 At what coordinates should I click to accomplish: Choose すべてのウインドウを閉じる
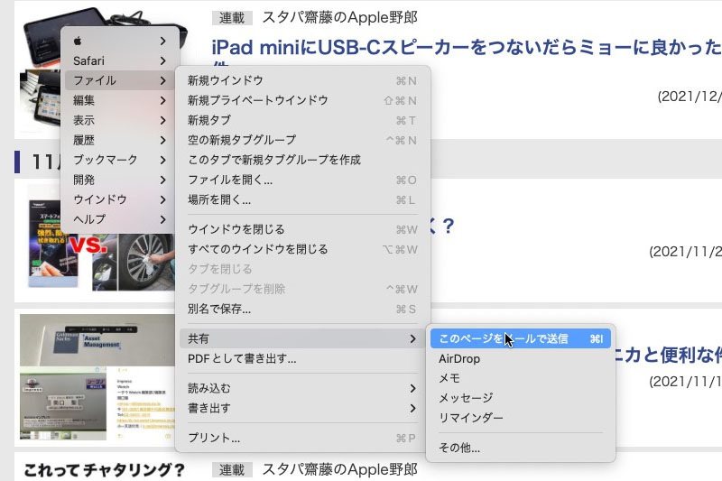[302, 249]
